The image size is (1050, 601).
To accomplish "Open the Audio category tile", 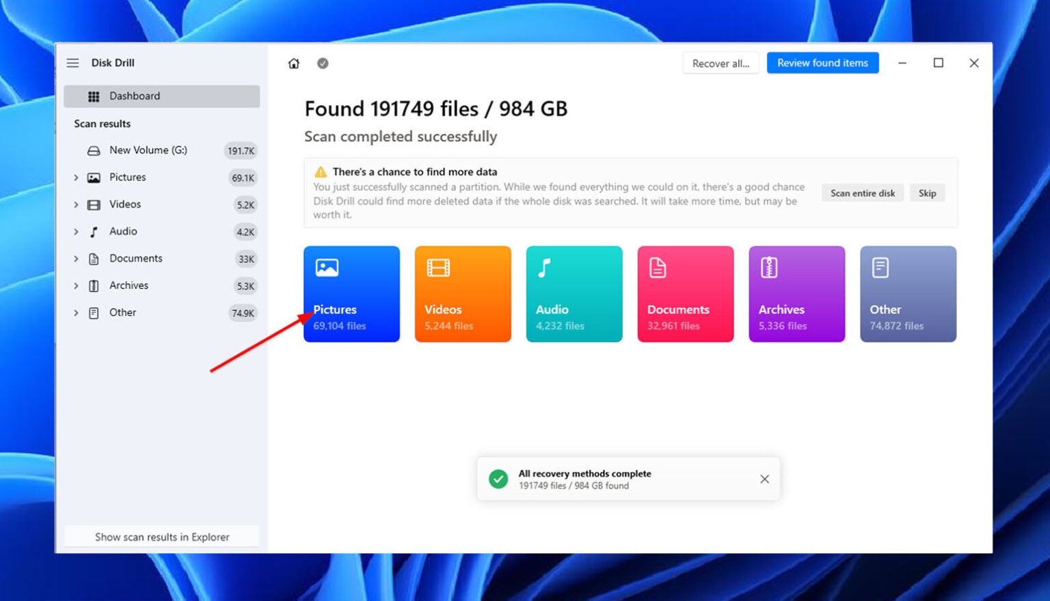I will (574, 294).
